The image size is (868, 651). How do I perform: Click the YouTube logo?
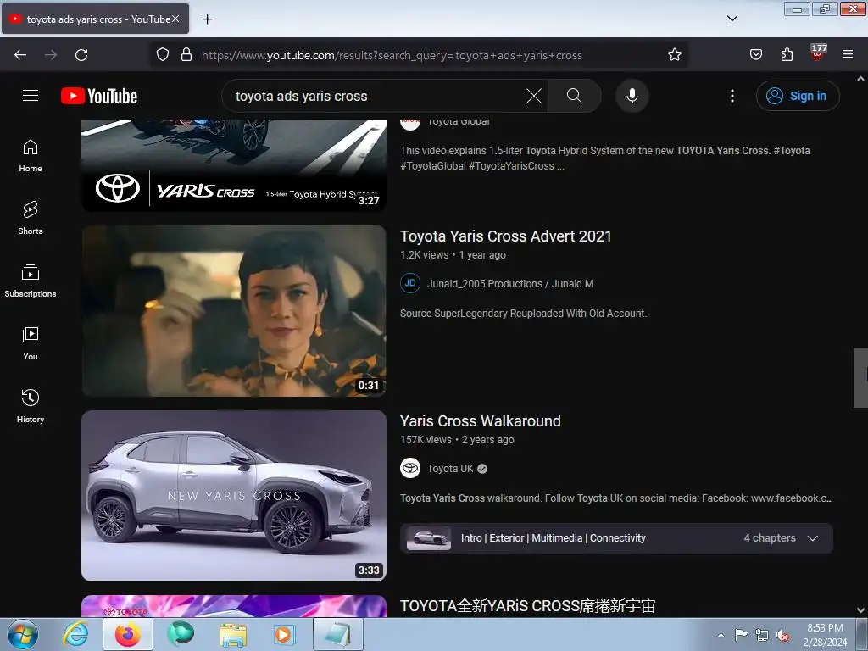pos(99,96)
